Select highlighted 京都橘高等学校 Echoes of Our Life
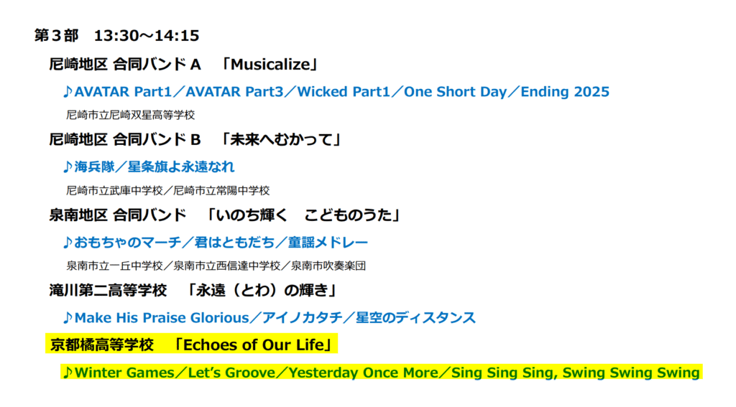Image resolution: width=736 pixels, height=407 pixels. point(191,345)
